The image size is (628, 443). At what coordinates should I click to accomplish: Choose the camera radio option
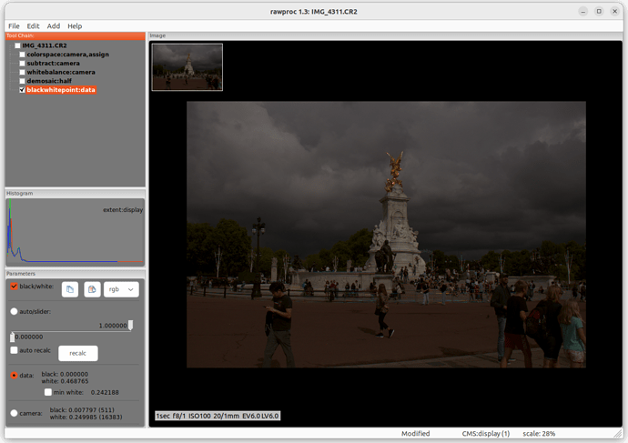click(14, 413)
